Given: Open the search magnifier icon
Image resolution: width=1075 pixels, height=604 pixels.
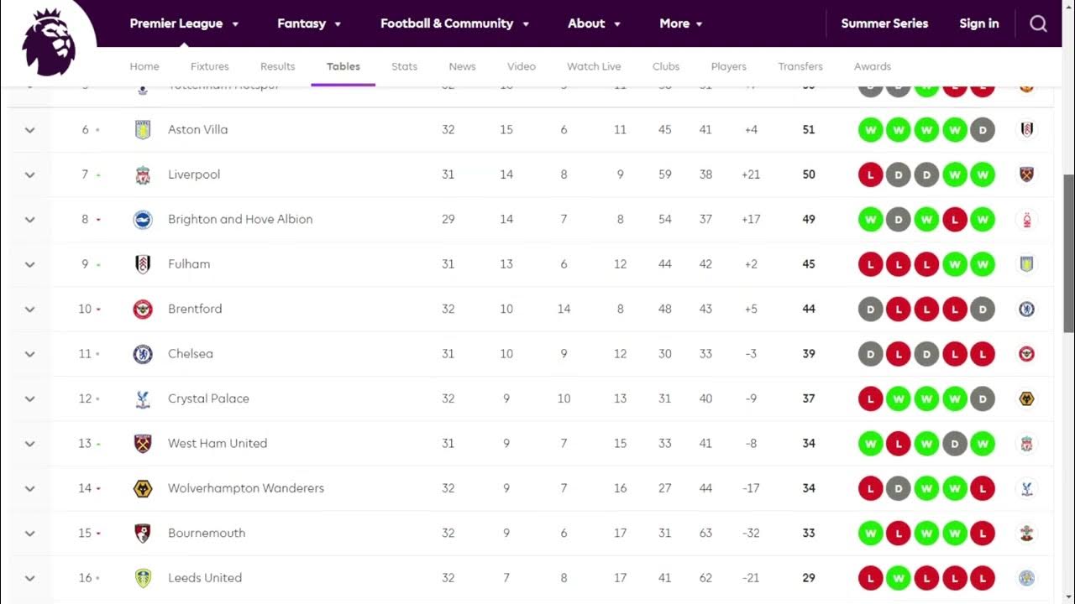Looking at the screenshot, I should (x=1038, y=23).
